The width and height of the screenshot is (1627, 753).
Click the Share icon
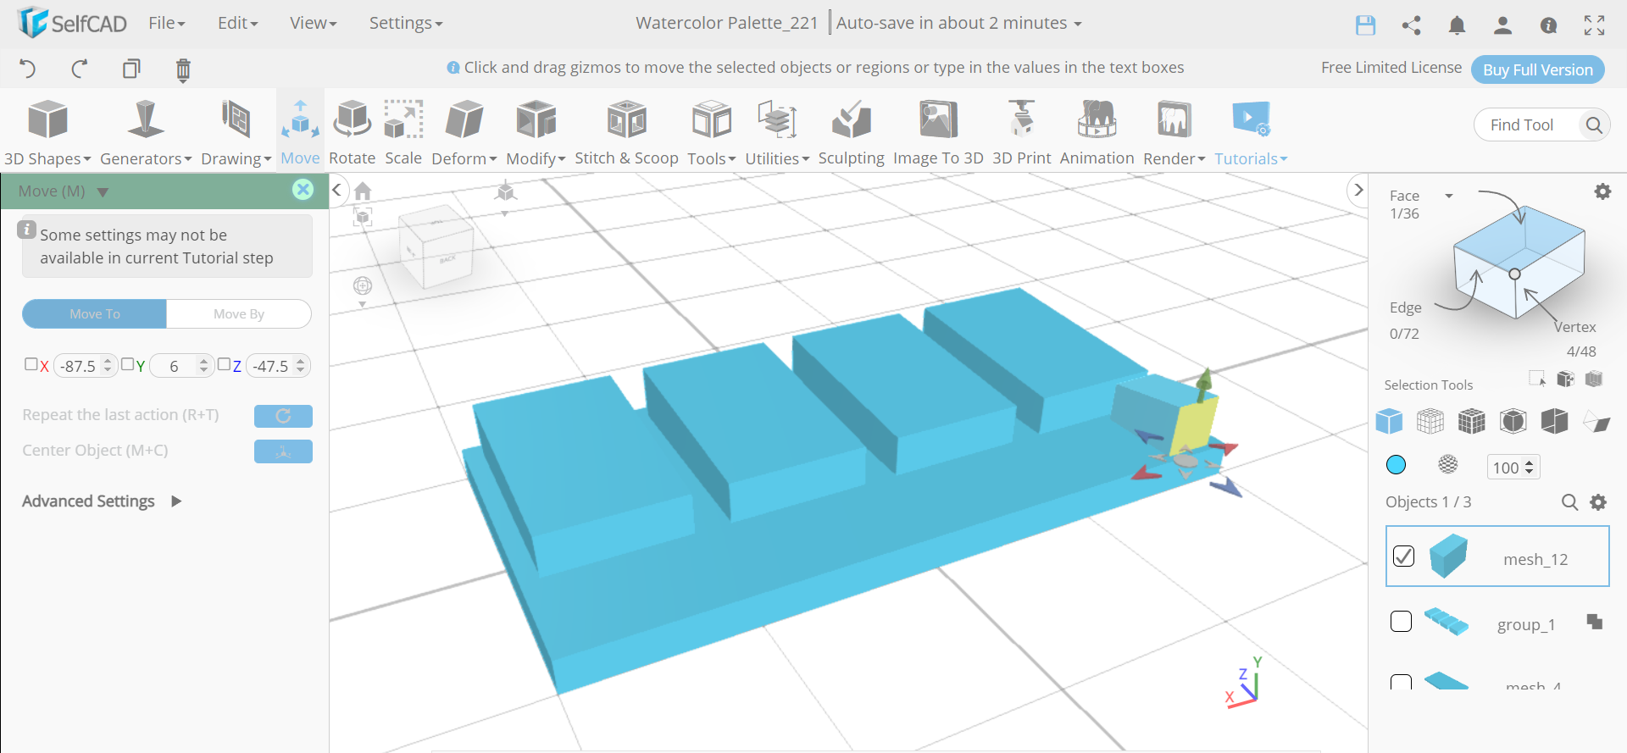(1412, 25)
